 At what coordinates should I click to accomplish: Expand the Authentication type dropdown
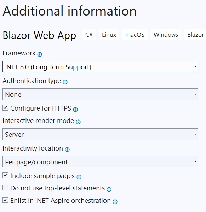100,94
